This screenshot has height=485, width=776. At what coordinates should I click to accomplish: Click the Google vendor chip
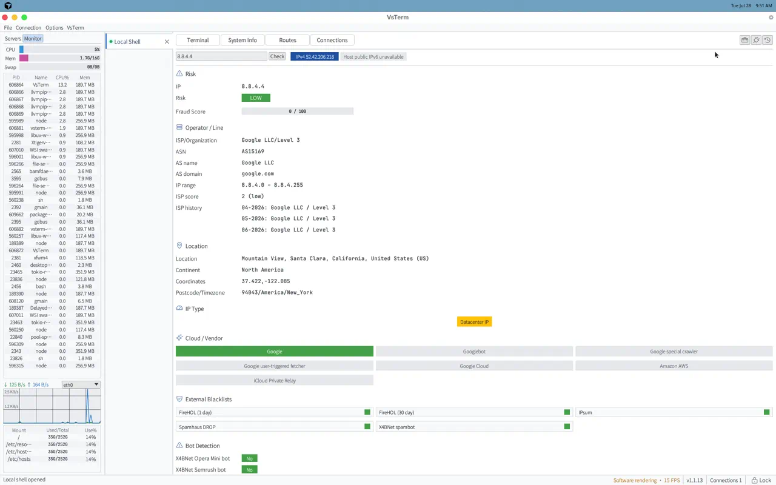click(275, 352)
